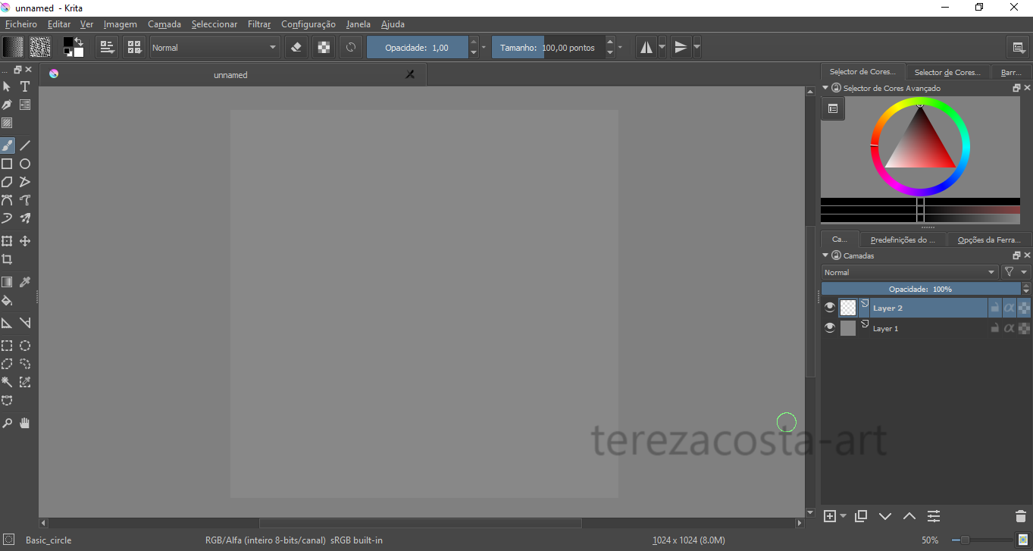Image resolution: width=1033 pixels, height=551 pixels.
Task: Duplicate the current layer
Action: click(x=860, y=516)
